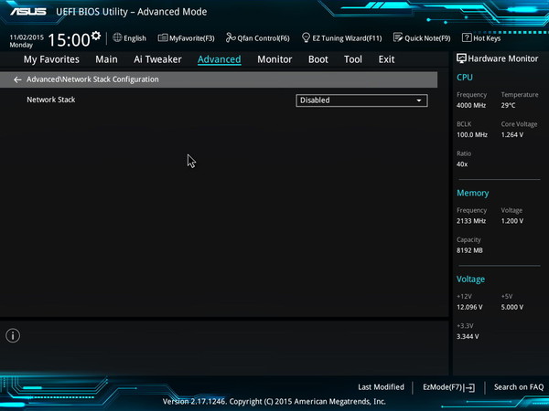The width and height of the screenshot is (549, 411).
Task: Click the English language button
Action: click(x=129, y=38)
